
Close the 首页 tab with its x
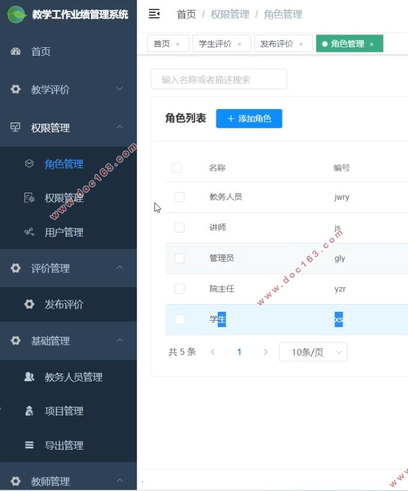click(x=177, y=44)
